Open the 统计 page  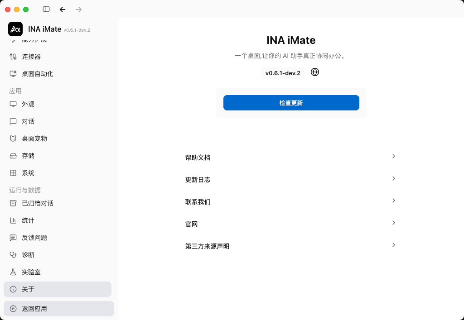pos(58,220)
